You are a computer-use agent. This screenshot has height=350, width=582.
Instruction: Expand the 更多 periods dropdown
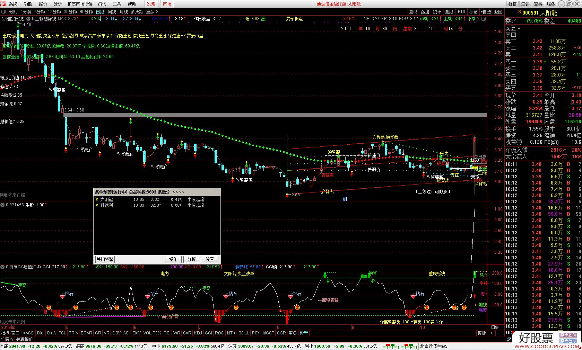[152, 12]
